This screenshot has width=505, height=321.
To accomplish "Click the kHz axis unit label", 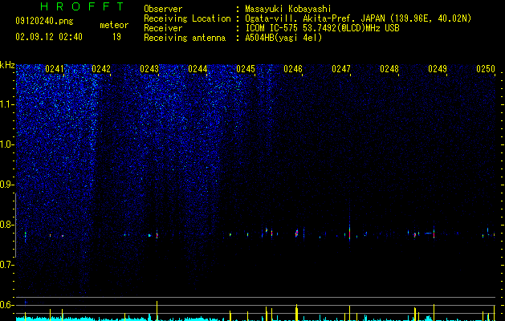I will click(x=7, y=65).
